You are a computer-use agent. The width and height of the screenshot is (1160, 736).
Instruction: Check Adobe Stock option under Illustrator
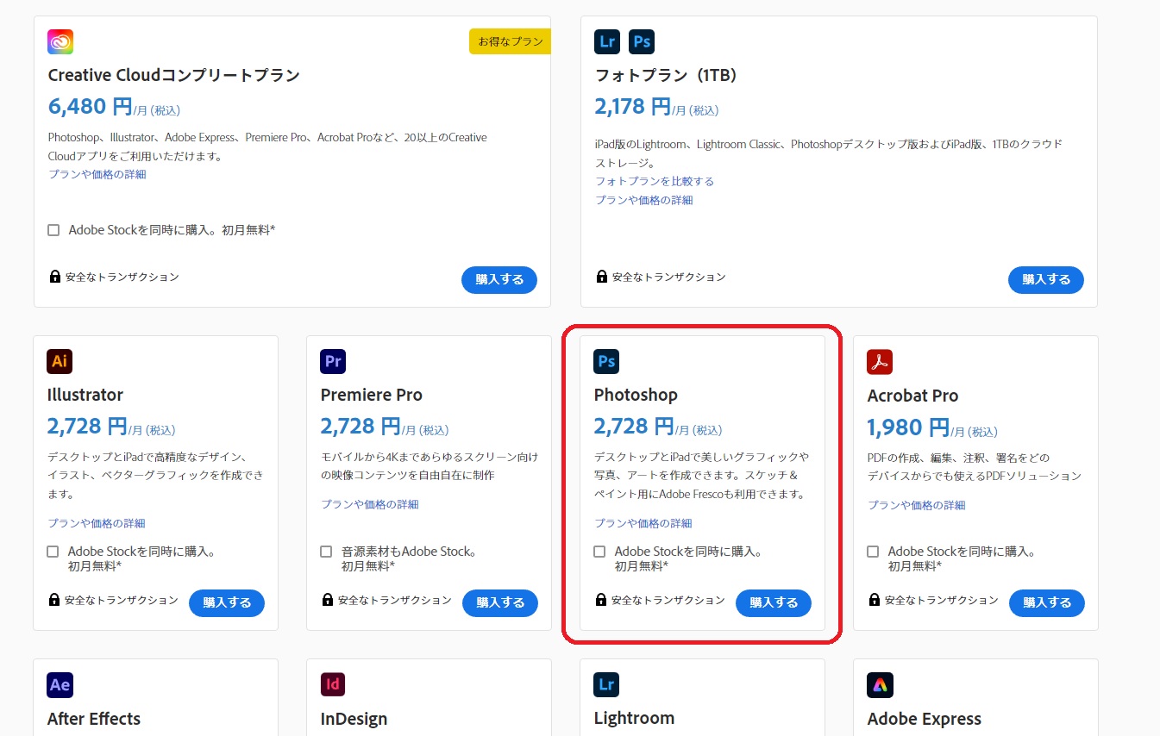53,552
